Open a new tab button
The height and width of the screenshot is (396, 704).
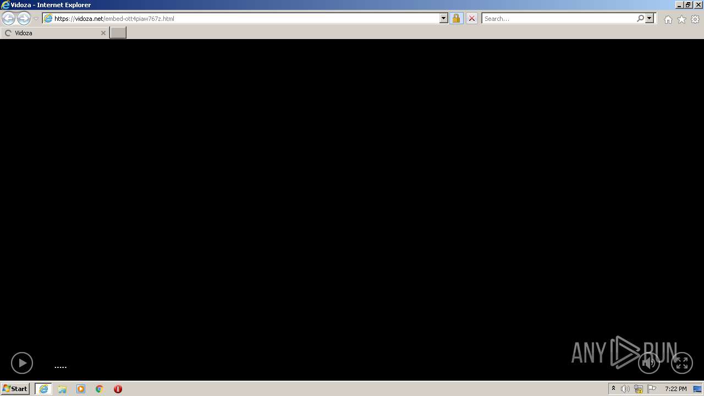(x=118, y=33)
